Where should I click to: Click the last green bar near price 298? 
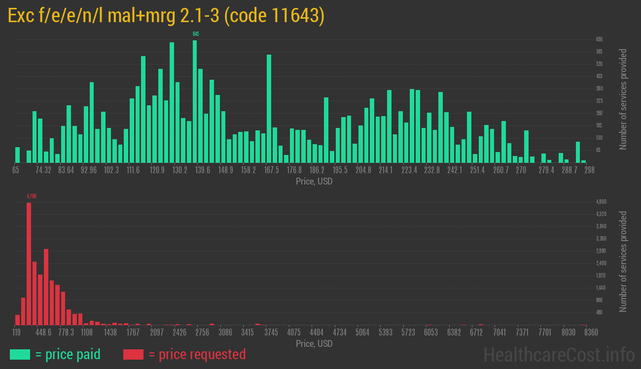click(x=584, y=161)
